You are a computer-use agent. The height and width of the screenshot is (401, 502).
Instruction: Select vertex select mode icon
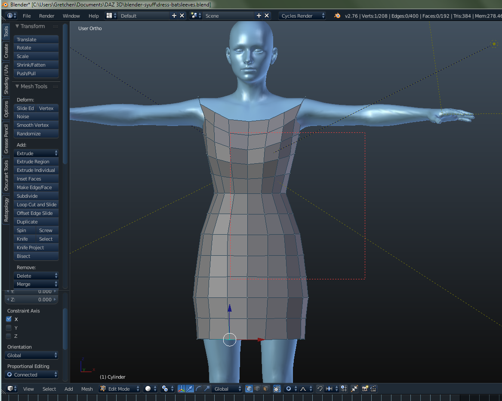click(x=249, y=389)
